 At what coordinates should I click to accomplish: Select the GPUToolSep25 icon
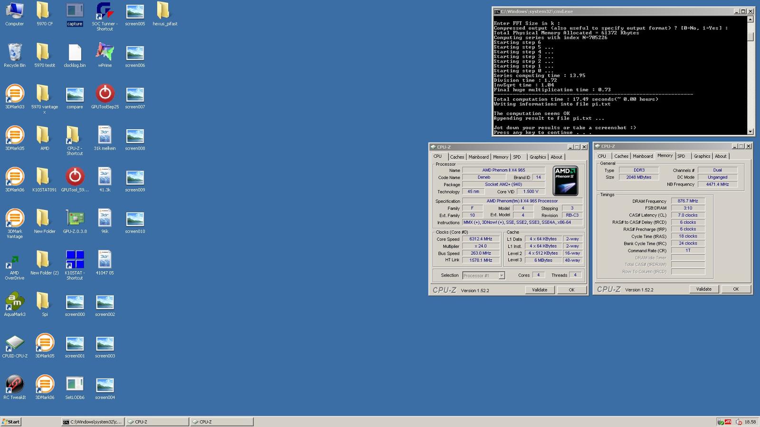104,97
